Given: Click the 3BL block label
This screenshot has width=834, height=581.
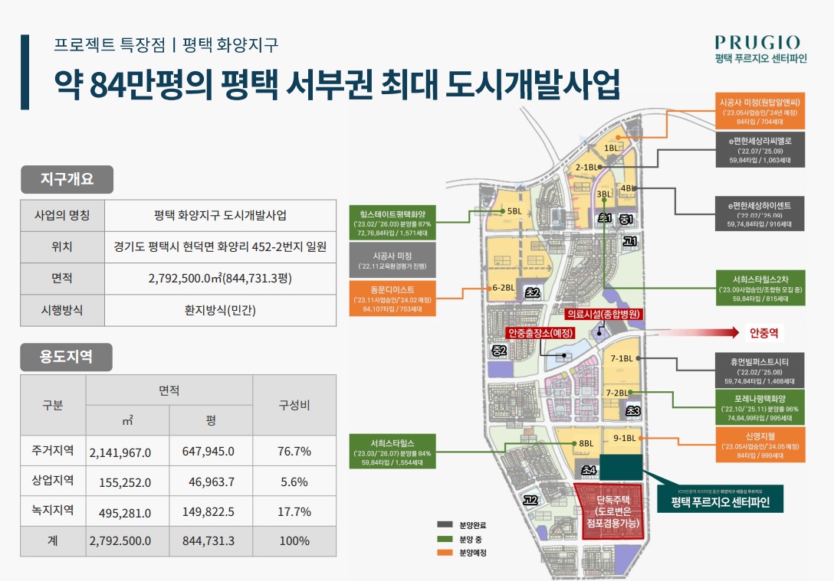Looking at the screenshot, I should pyautogui.click(x=603, y=194).
